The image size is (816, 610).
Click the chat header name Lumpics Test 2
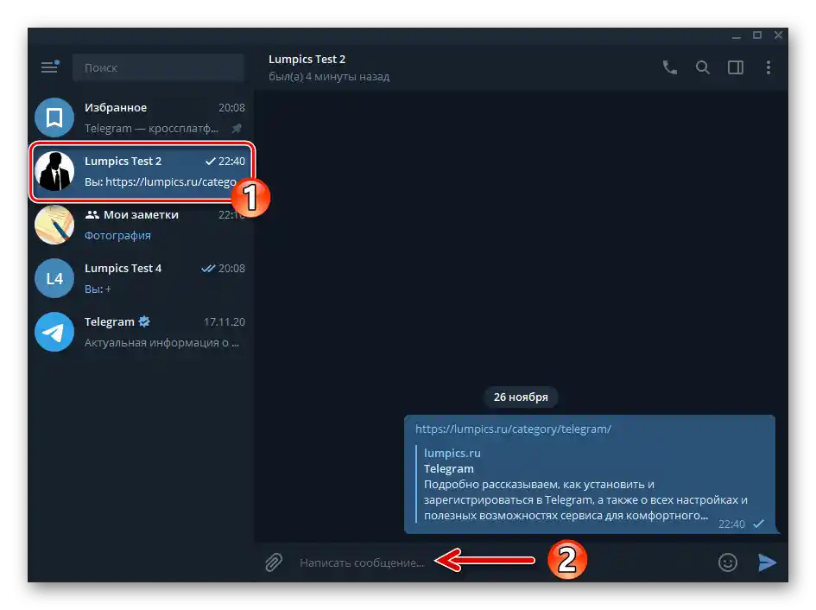[x=307, y=58]
